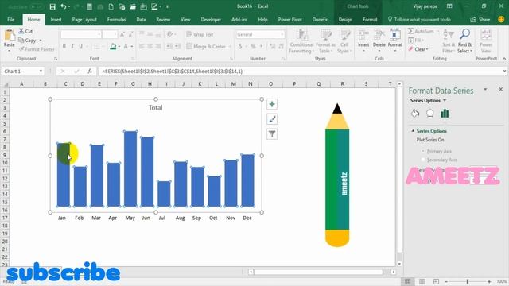Click the green pencil shape
509x286 pixels.
click(x=337, y=175)
